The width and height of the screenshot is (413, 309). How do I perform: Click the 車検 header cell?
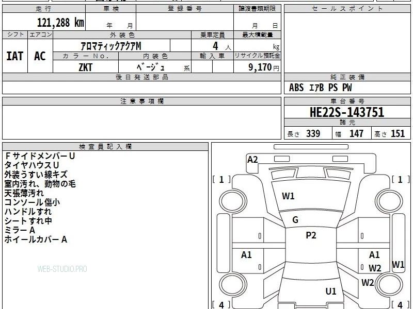111,9
